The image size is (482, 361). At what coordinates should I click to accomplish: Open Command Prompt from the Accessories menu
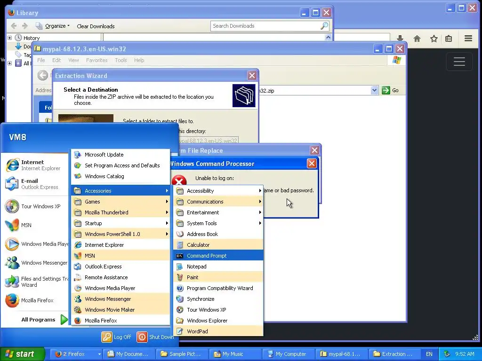point(218,256)
